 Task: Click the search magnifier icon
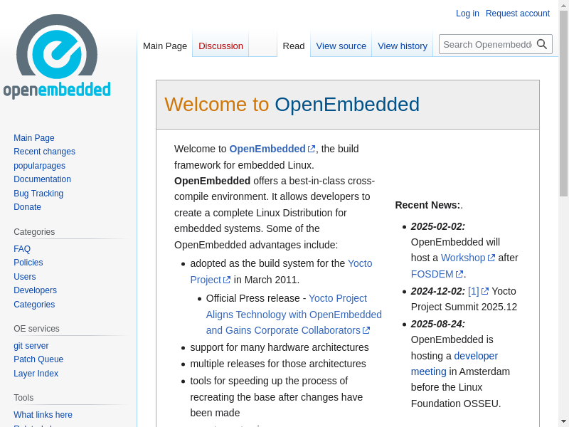pos(542,44)
